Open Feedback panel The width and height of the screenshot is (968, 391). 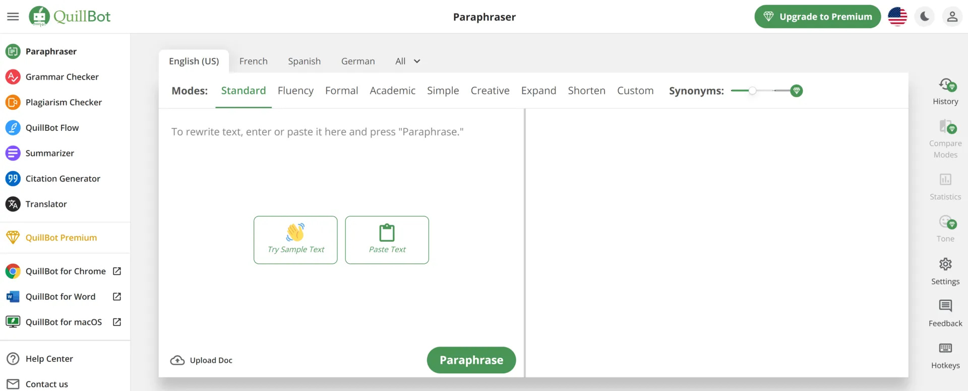(x=945, y=314)
